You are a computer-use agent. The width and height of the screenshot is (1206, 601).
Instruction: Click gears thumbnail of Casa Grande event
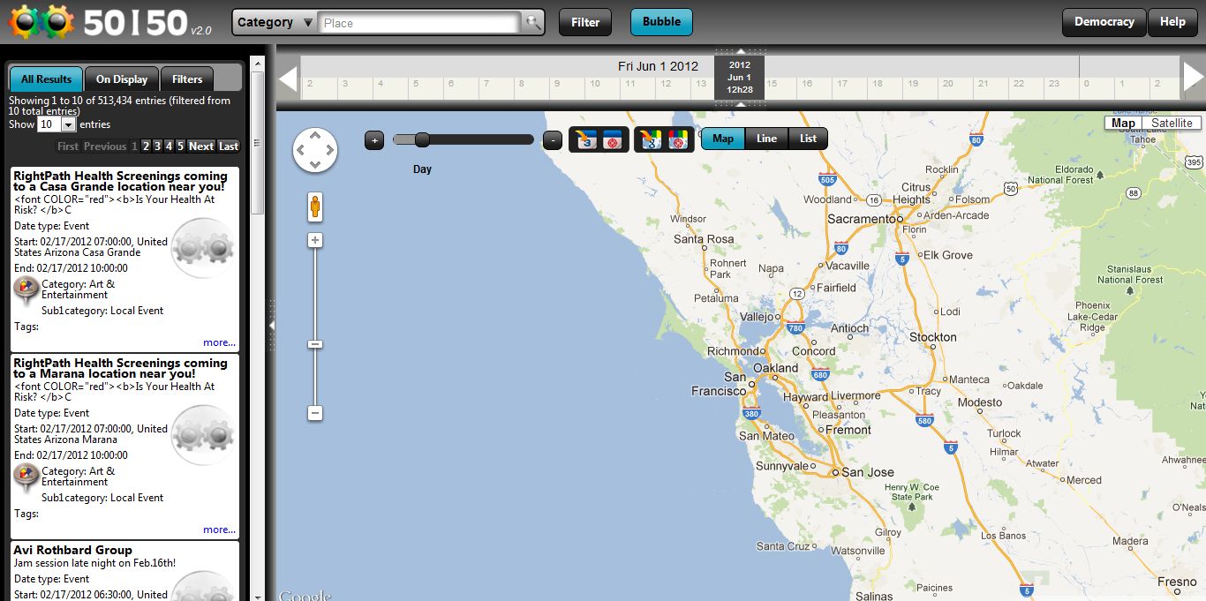[x=203, y=249]
